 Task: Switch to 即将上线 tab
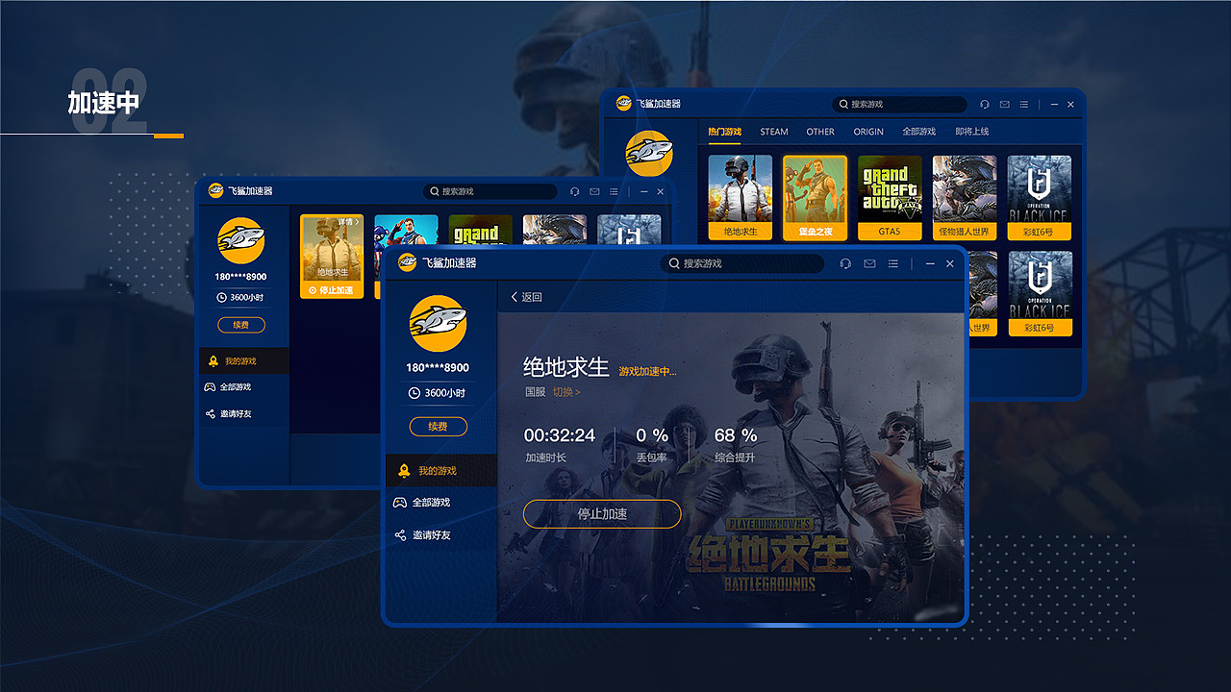tap(972, 132)
